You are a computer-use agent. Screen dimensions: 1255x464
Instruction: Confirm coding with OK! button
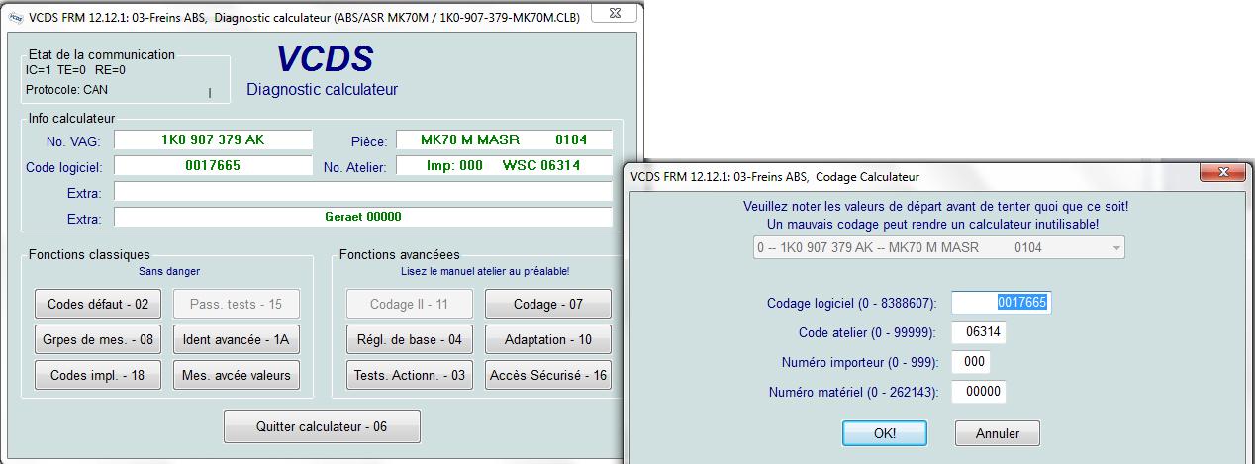[884, 432]
